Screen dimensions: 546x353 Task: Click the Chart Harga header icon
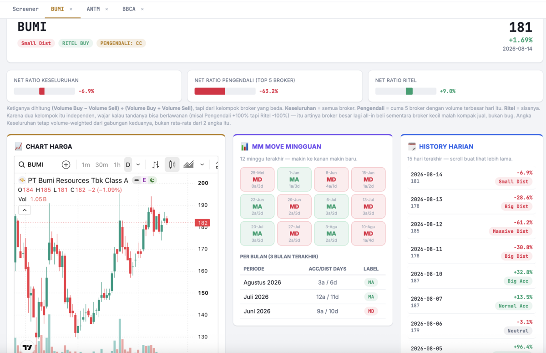pyautogui.click(x=18, y=147)
